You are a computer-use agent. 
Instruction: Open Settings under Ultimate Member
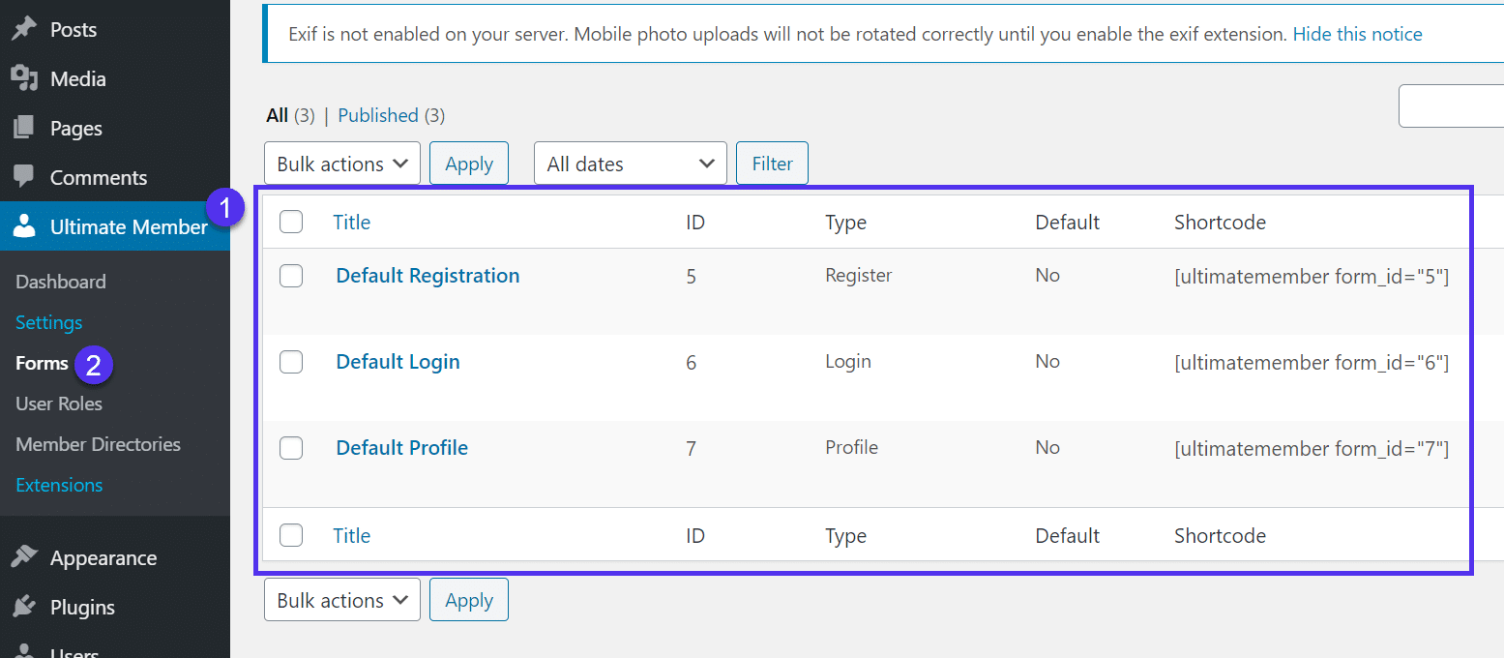[x=48, y=321]
